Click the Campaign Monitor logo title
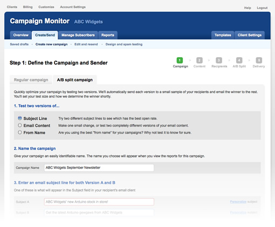Image resolution: width=275 pixels, height=227 pixels. [40, 21]
